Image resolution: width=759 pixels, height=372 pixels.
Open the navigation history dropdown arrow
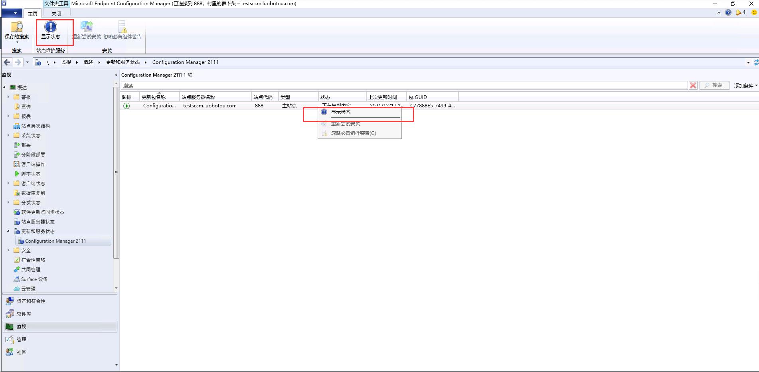coord(27,62)
